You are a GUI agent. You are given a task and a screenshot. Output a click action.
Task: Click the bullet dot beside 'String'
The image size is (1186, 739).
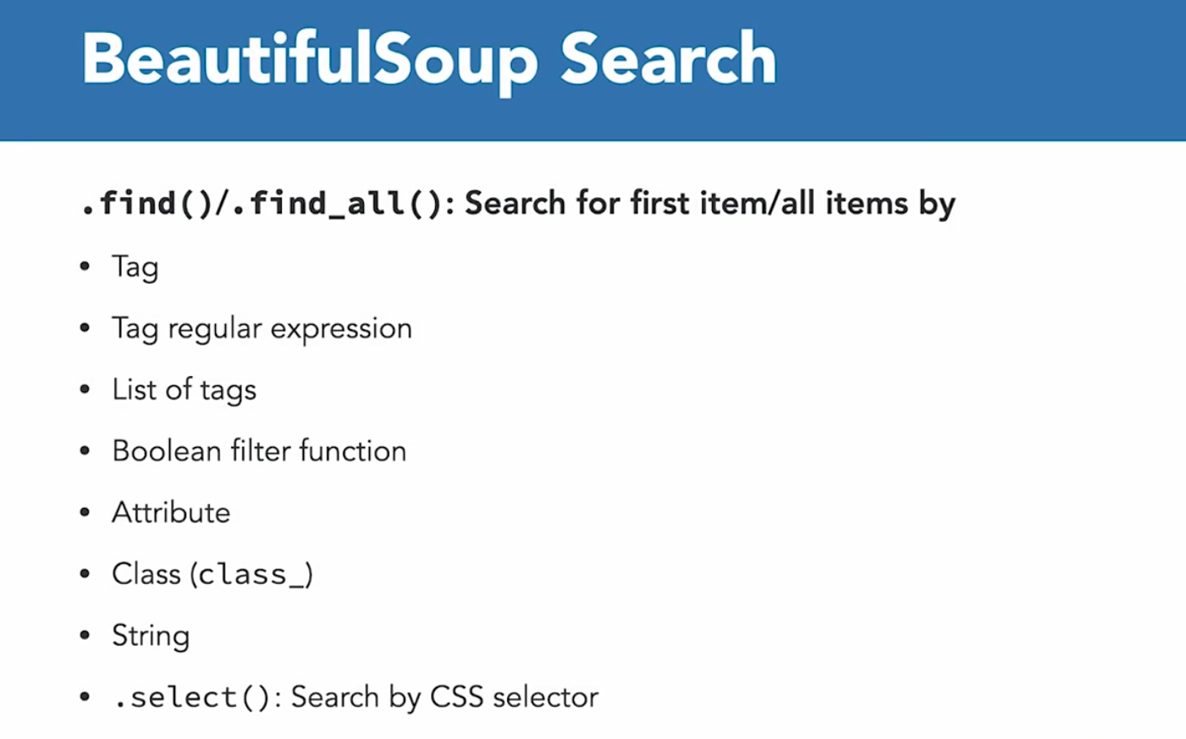point(85,635)
